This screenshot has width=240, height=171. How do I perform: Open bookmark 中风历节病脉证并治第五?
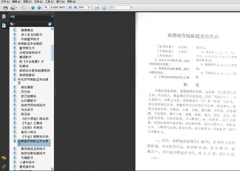33,81
